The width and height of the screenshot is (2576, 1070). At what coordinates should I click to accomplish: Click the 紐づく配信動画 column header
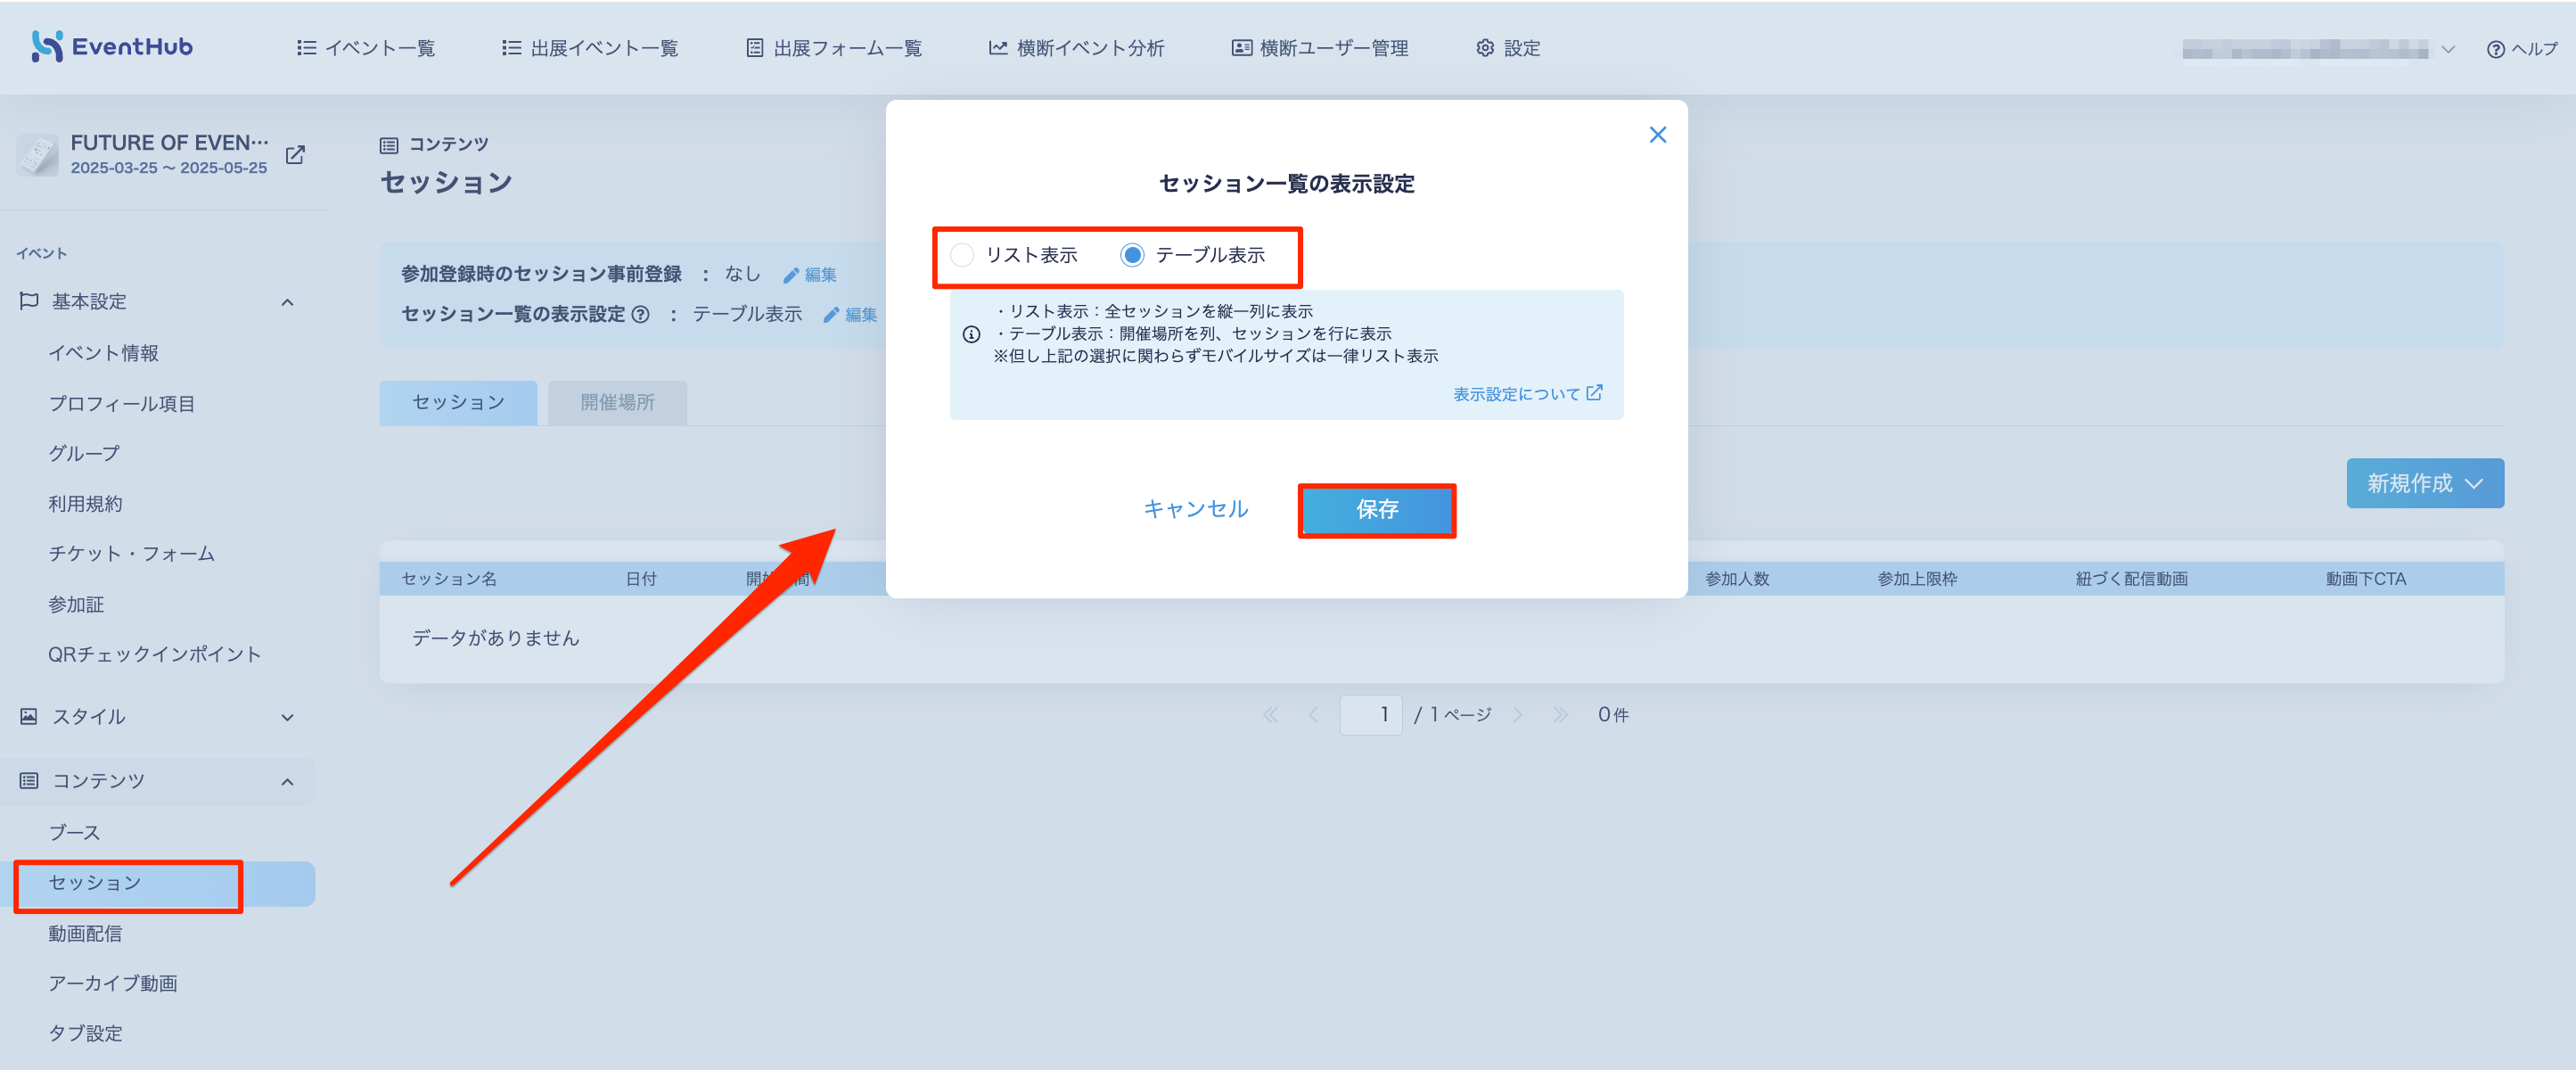(x=2132, y=579)
